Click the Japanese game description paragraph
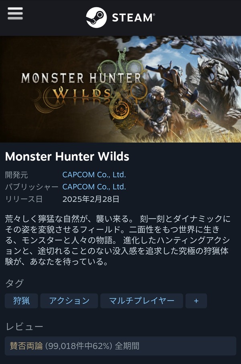This screenshot has height=364, width=241. 118,240
